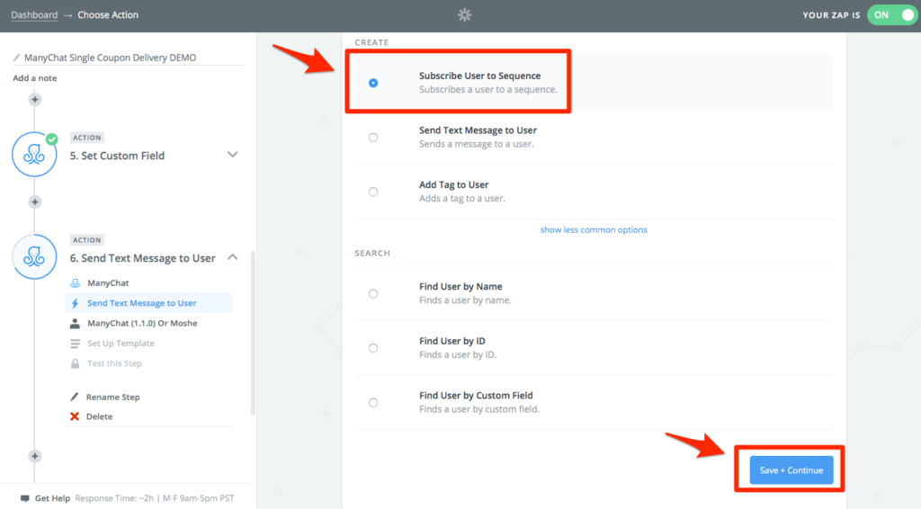
Task: Click Add a note
Action: tap(35, 78)
